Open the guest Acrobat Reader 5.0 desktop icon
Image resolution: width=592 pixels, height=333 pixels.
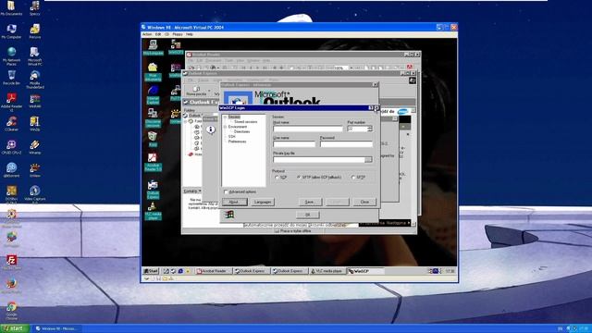click(x=152, y=163)
